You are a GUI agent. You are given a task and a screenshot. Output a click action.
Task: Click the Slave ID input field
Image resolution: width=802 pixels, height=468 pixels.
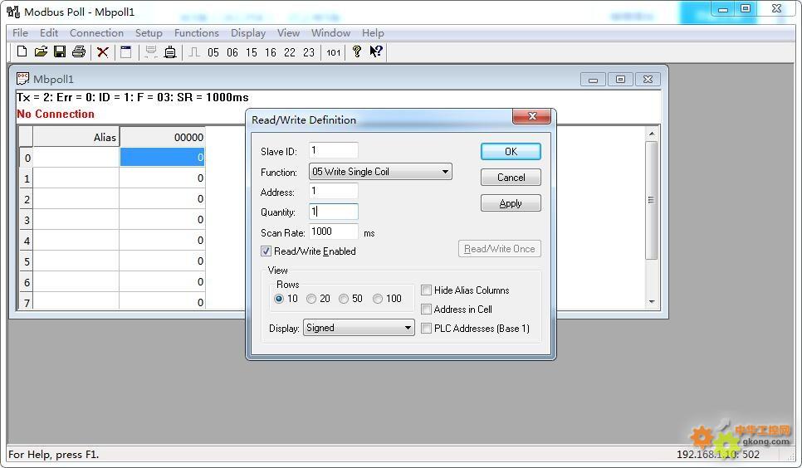point(334,150)
